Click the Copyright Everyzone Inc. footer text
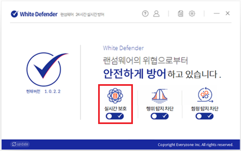241x151 pixels. point(196,145)
